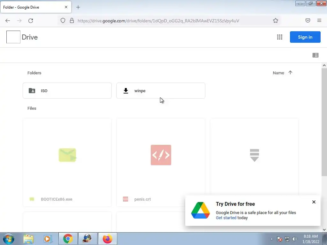Click the taskbar clock and date
The width and height of the screenshot is (327, 245).
(x=311, y=239)
